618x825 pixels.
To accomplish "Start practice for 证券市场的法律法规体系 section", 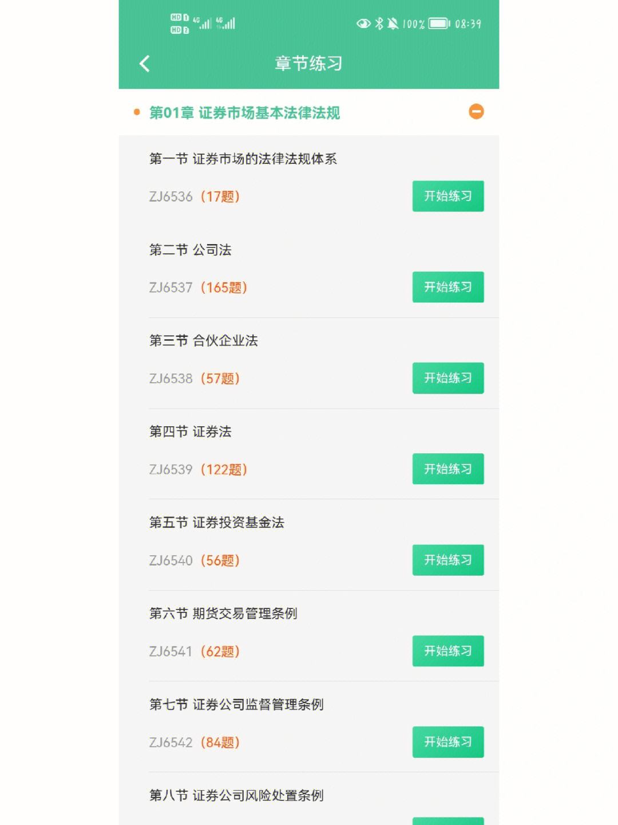I will (448, 196).
